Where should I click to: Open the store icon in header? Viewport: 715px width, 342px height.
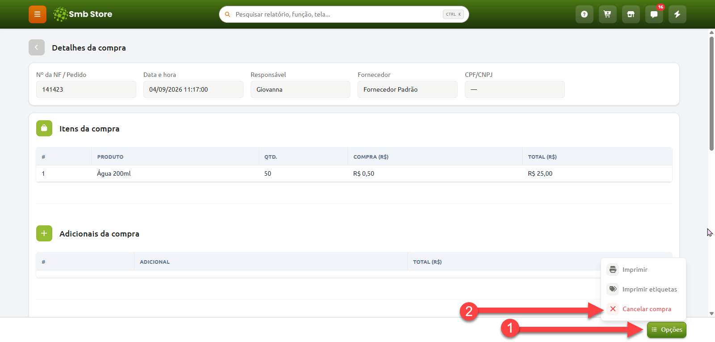[631, 14]
